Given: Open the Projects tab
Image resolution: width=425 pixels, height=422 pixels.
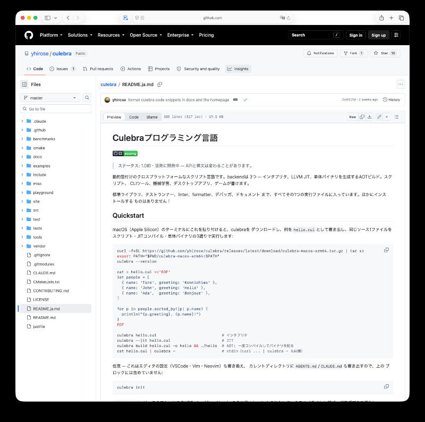Looking at the screenshot, I should 159,69.
